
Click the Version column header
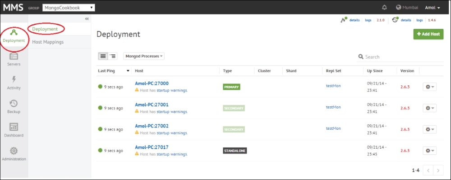[x=407, y=70]
